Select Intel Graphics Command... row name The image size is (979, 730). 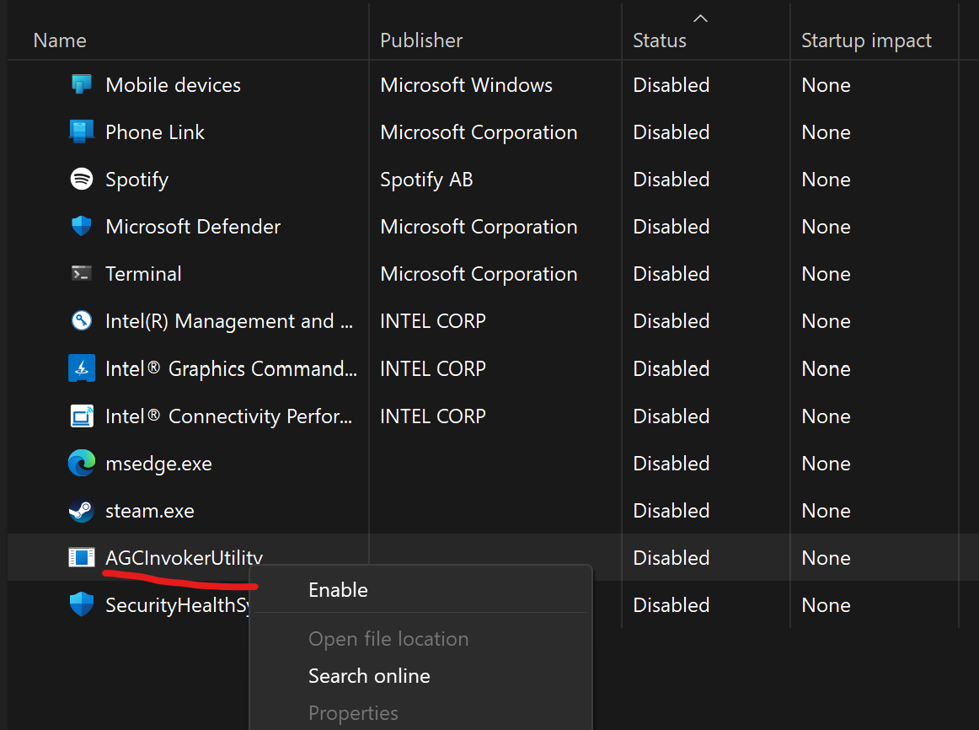click(x=231, y=369)
